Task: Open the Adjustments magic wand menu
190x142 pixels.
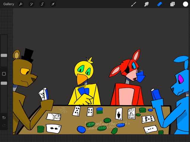Action: 31,4
